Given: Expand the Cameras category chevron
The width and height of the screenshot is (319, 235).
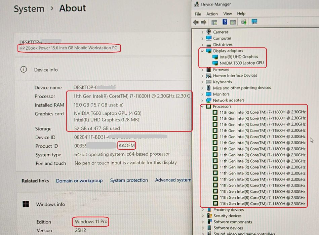Looking at the screenshot, I should pos(202,32).
